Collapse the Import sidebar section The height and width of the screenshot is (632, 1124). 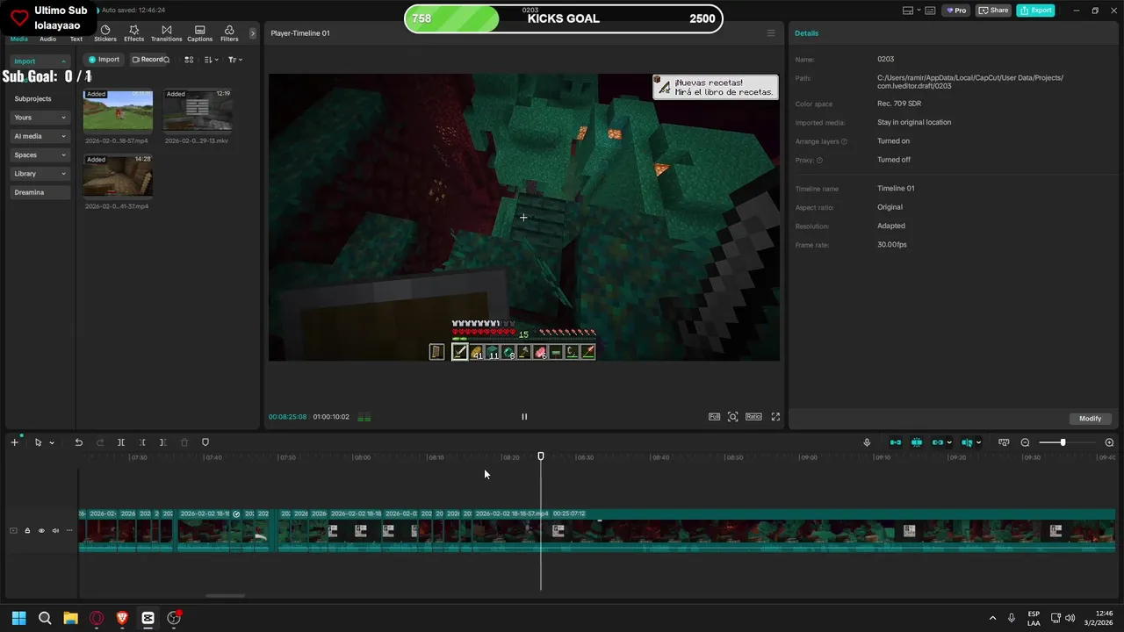(x=40, y=61)
